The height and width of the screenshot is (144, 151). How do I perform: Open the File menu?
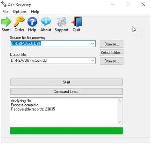click(5, 11)
